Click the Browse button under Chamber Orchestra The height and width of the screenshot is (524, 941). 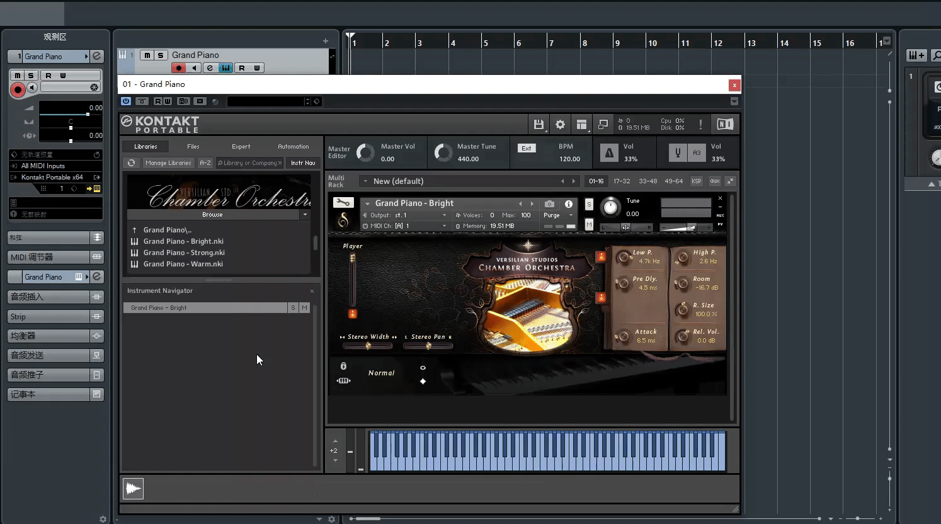click(212, 215)
